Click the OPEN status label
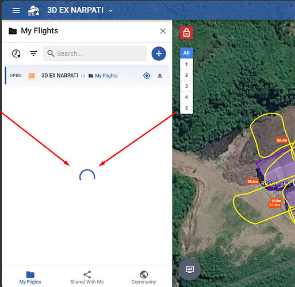The height and width of the screenshot is (287, 295). point(16,76)
